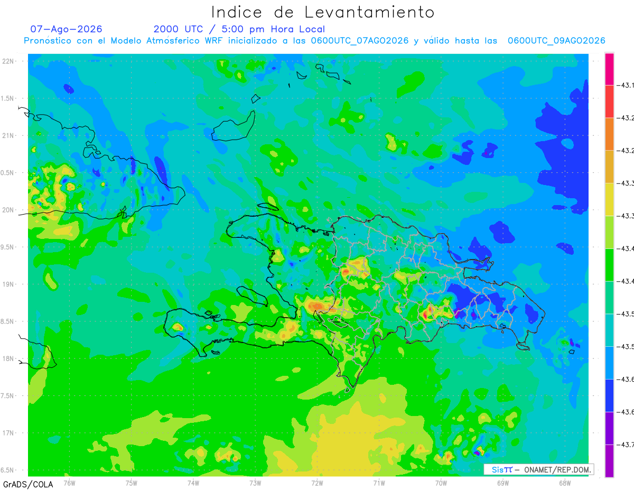634x490 pixels.
Task: Click the '6.5N' latitude label
Action: (8, 470)
